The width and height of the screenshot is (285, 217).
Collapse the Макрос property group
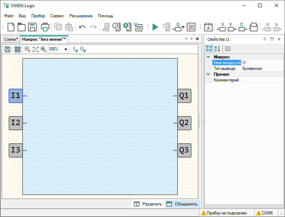point(208,57)
